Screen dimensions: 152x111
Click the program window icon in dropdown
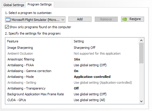click(x=8, y=20)
